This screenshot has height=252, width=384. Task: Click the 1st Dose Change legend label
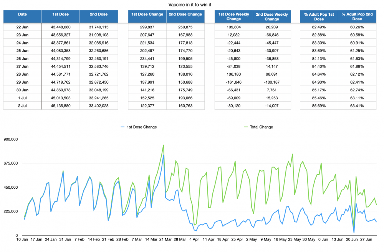[142, 127]
